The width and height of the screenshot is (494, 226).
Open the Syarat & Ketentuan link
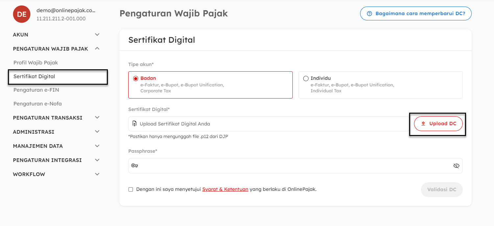pyautogui.click(x=225, y=189)
